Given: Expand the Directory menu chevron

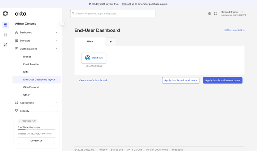Looking at the screenshot, I should point(57,40).
